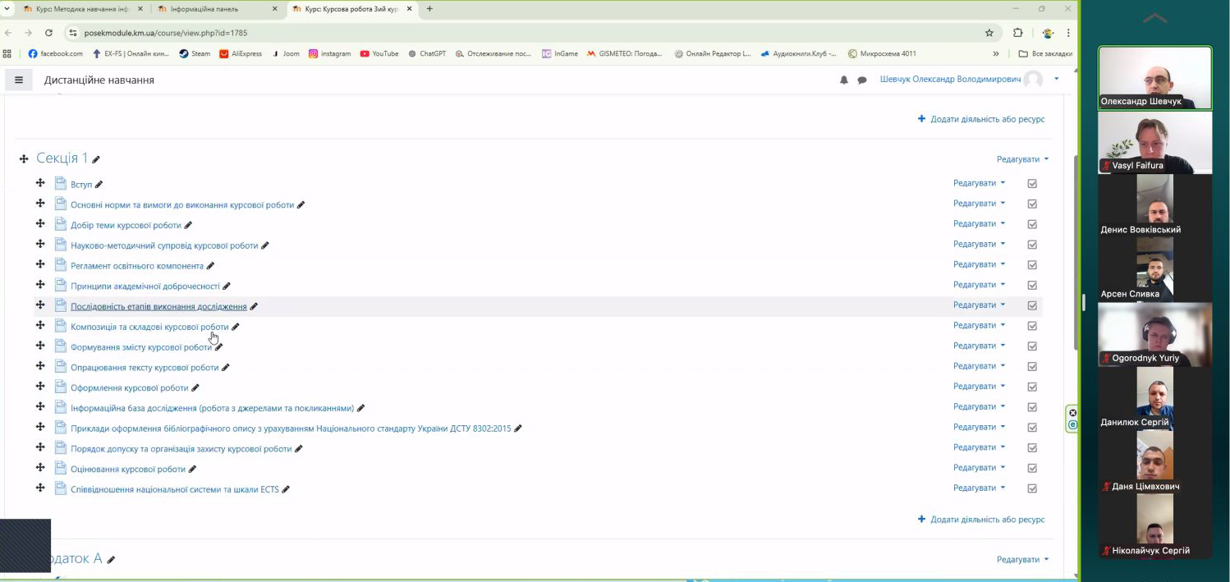Viewport: 1230px width, 582px height.
Task: Click rename pencil next to Оформлення курсової роботи
Action: 195,388
